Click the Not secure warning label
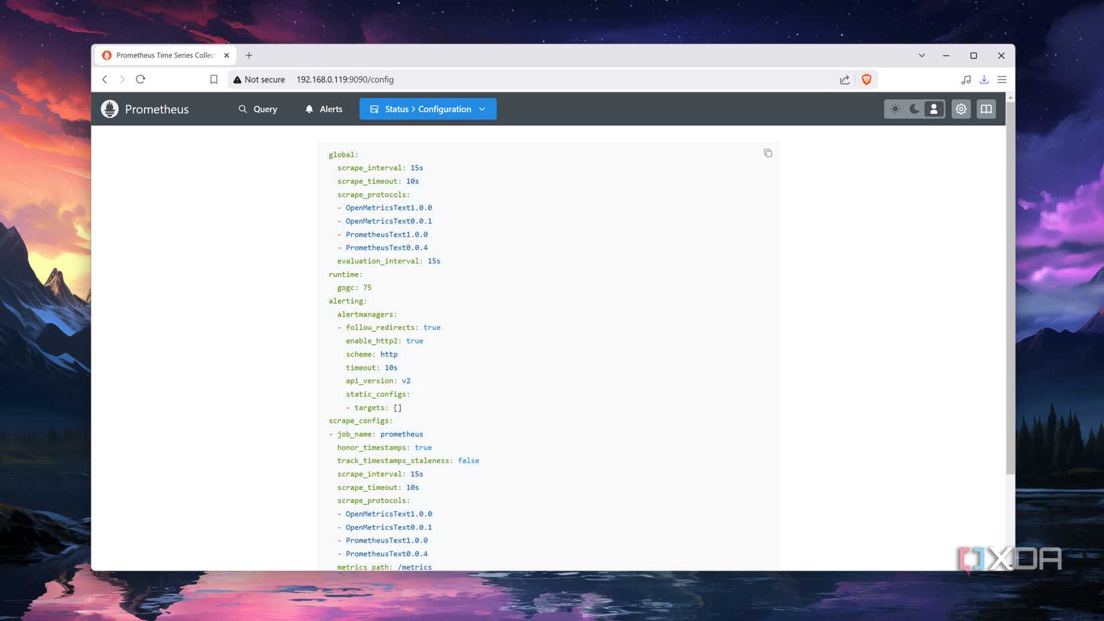Screen dimensions: 1104x621 click(260, 79)
